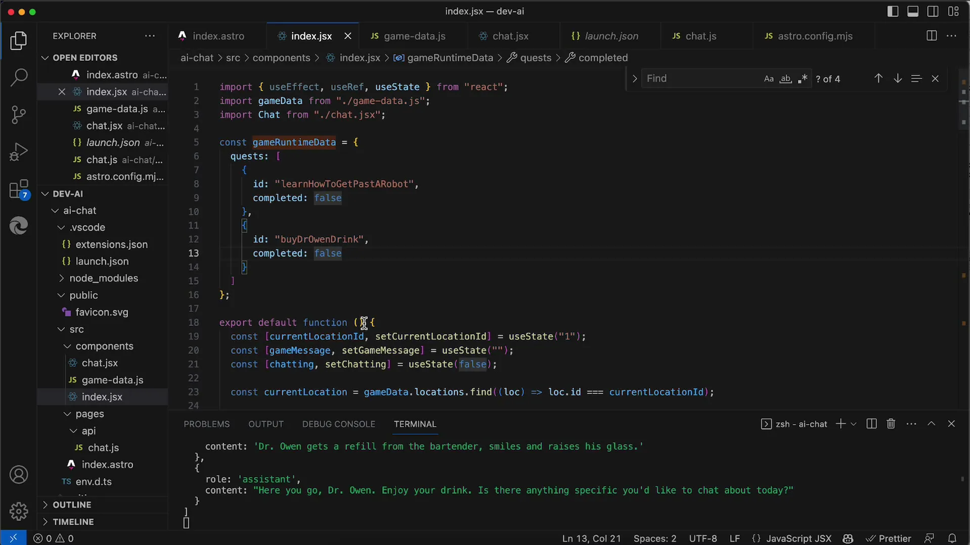Close the Find widget
Screen dimensions: 970x545
[935, 78]
